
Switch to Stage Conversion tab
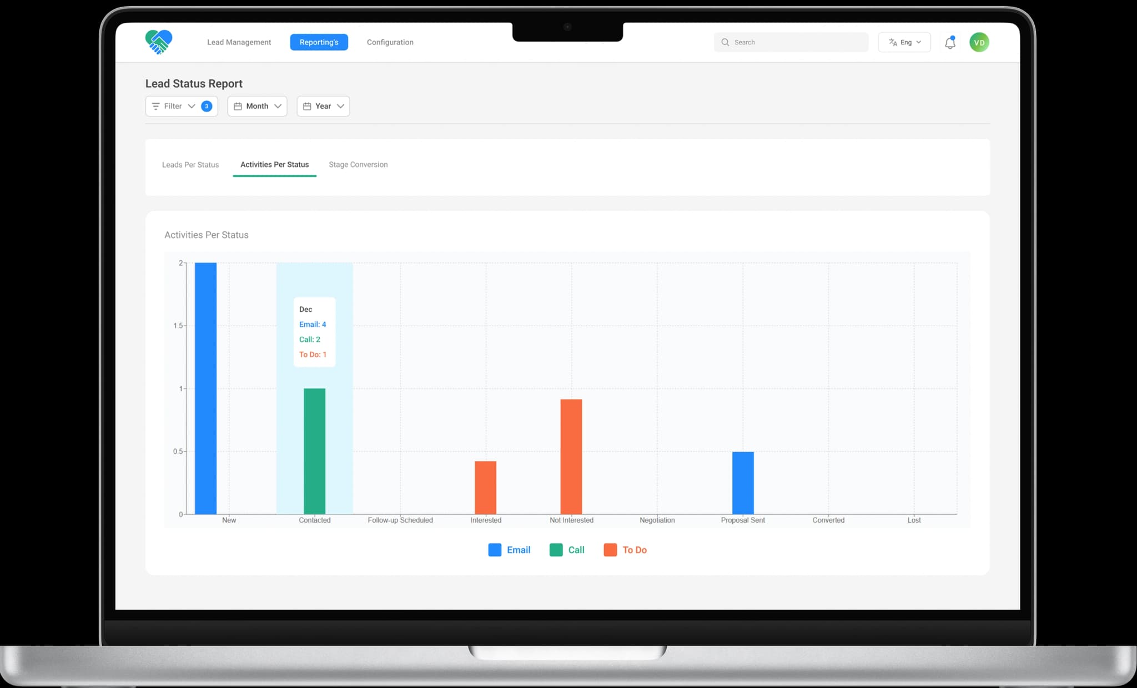tap(358, 165)
